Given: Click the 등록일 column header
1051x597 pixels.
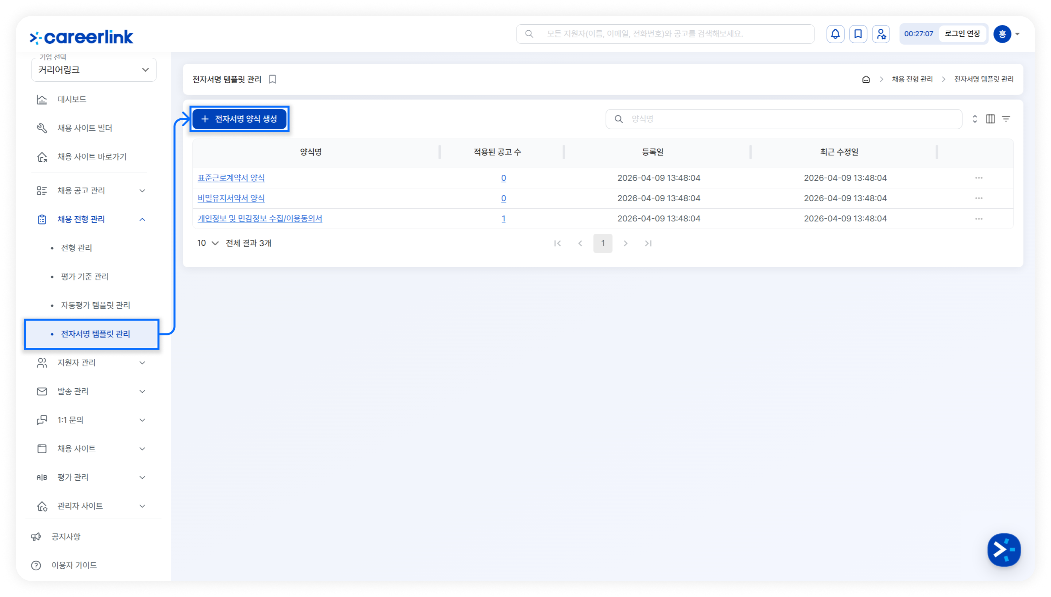Looking at the screenshot, I should click(652, 152).
